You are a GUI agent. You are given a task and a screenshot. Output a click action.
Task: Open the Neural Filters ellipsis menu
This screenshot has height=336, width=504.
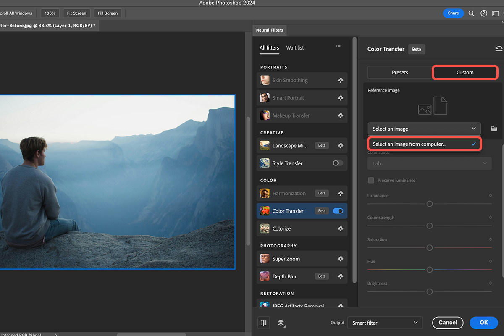(338, 46)
